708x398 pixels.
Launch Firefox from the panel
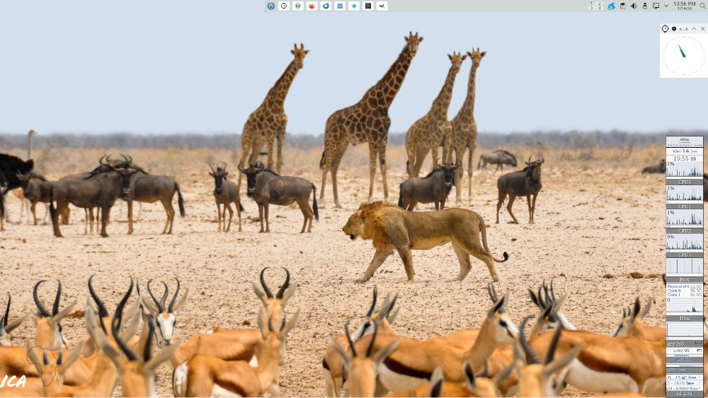pyautogui.click(x=312, y=6)
